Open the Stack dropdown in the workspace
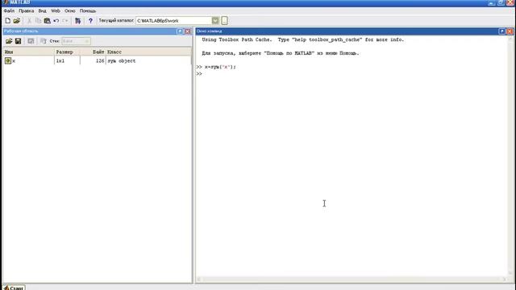 (x=76, y=41)
